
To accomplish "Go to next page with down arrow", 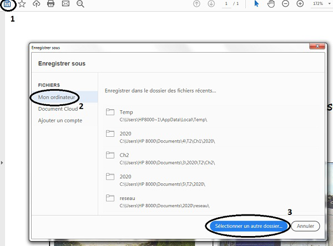I will (x=211, y=4).
